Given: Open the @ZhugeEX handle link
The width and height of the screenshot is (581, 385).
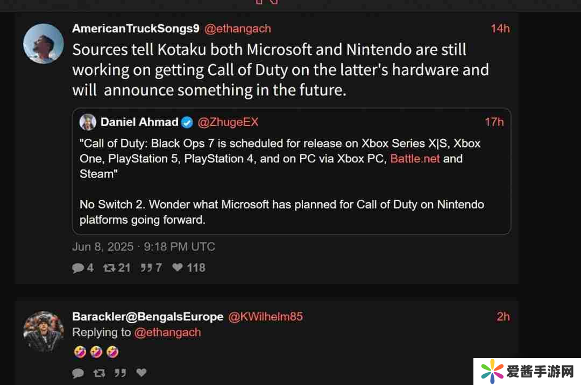Looking at the screenshot, I should click(228, 122).
